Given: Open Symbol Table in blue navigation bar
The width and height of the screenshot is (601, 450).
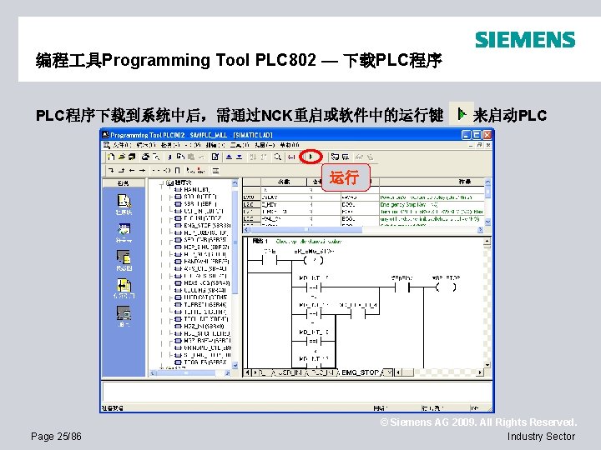Looking at the screenshot, I should tap(124, 232).
